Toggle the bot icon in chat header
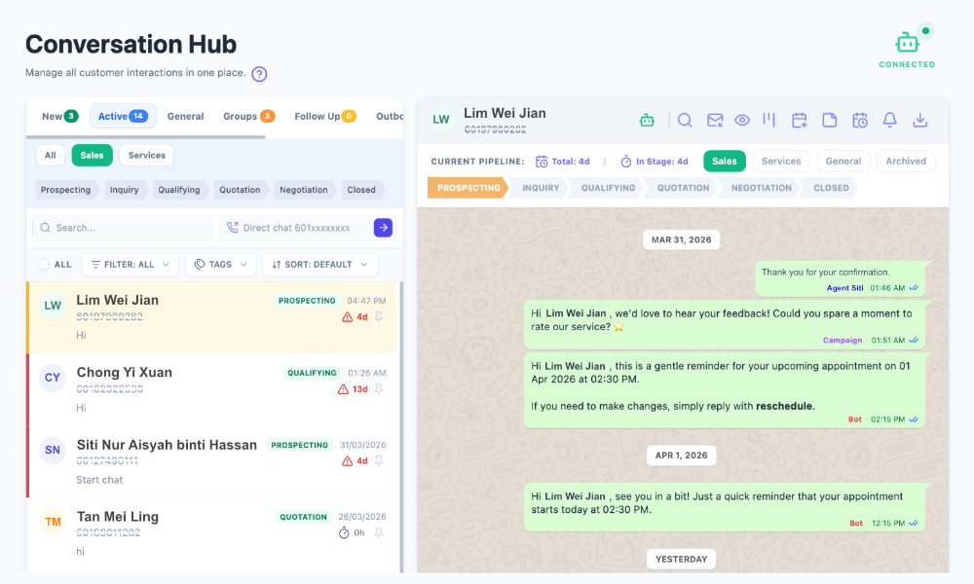This screenshot has width=974, height=584. tap(647, 121)
